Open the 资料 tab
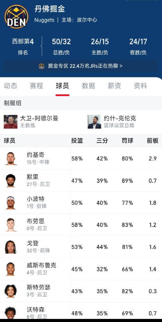The height and width of the screenshot is (322, 162). coord(140,86)
